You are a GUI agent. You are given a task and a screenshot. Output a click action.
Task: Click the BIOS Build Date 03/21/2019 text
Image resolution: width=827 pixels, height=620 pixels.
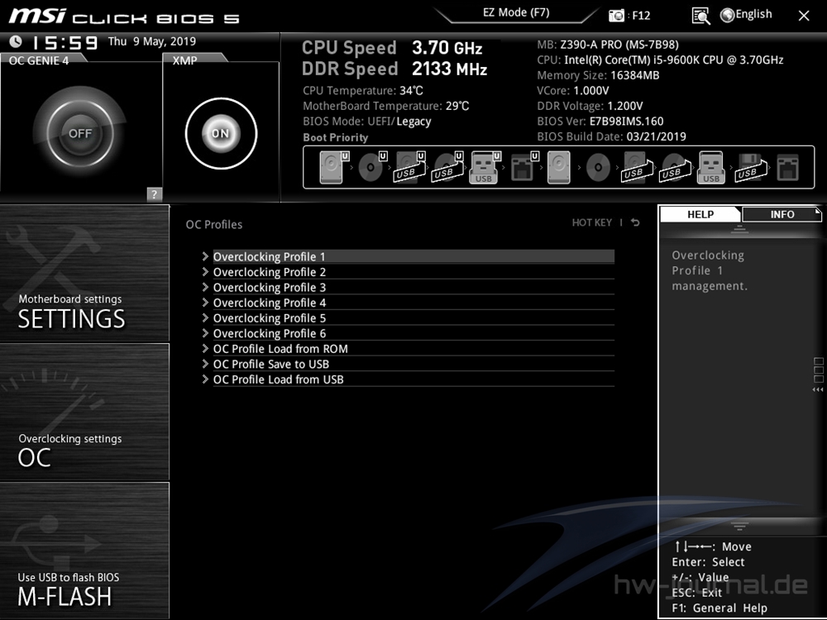(611, 136)
